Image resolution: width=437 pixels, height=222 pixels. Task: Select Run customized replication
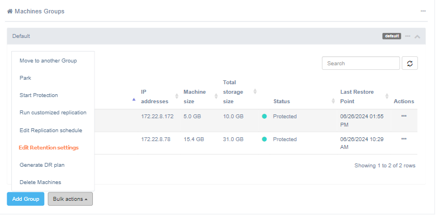[53, 113]
